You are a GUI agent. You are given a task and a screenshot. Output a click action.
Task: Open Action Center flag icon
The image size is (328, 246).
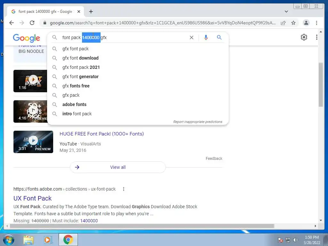point(280,240)
